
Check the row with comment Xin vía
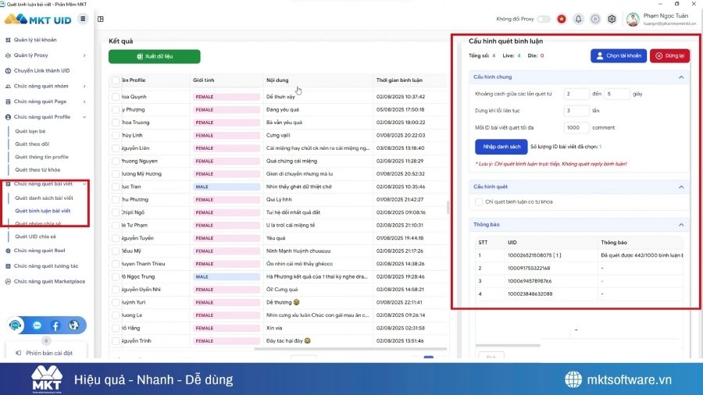(x=116, y=329)
